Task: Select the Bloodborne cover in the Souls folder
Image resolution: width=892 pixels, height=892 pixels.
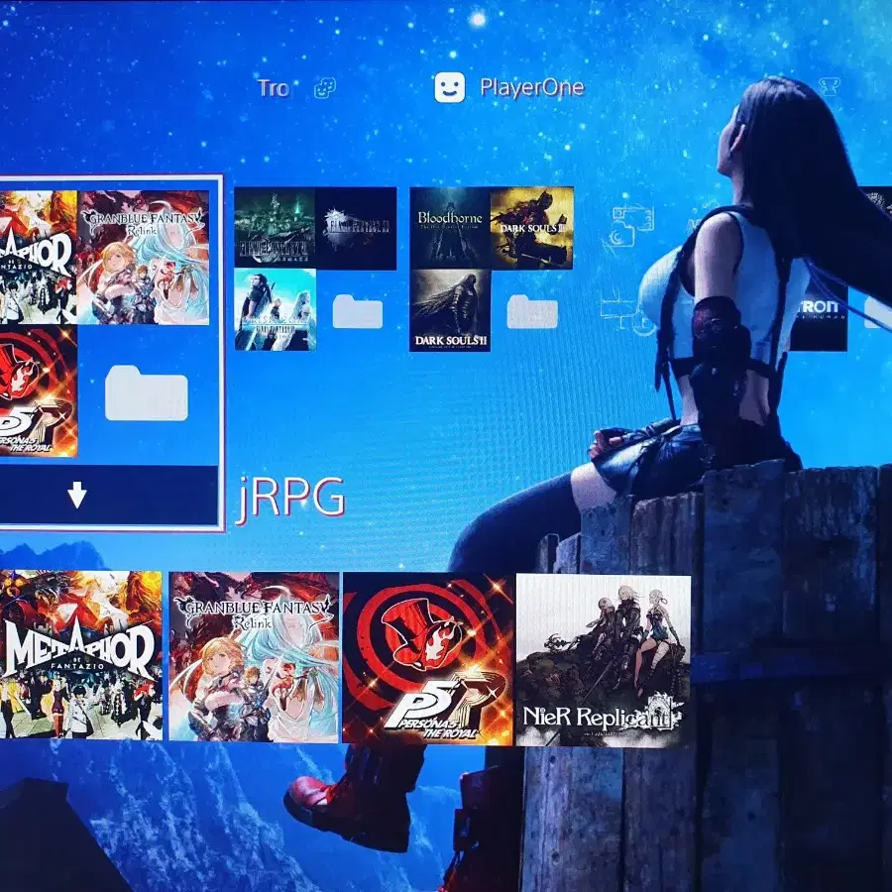Action: (450, 228)
